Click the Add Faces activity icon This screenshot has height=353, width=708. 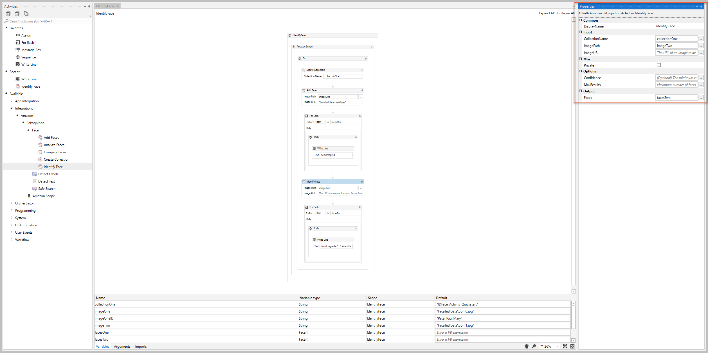(x=40, y=137)
